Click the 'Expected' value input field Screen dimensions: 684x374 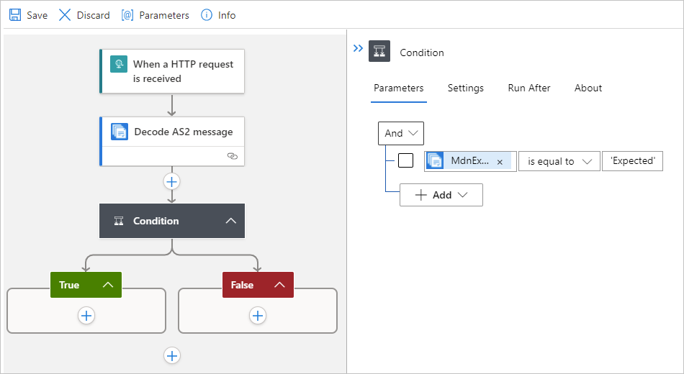click(x=632, y=161)
